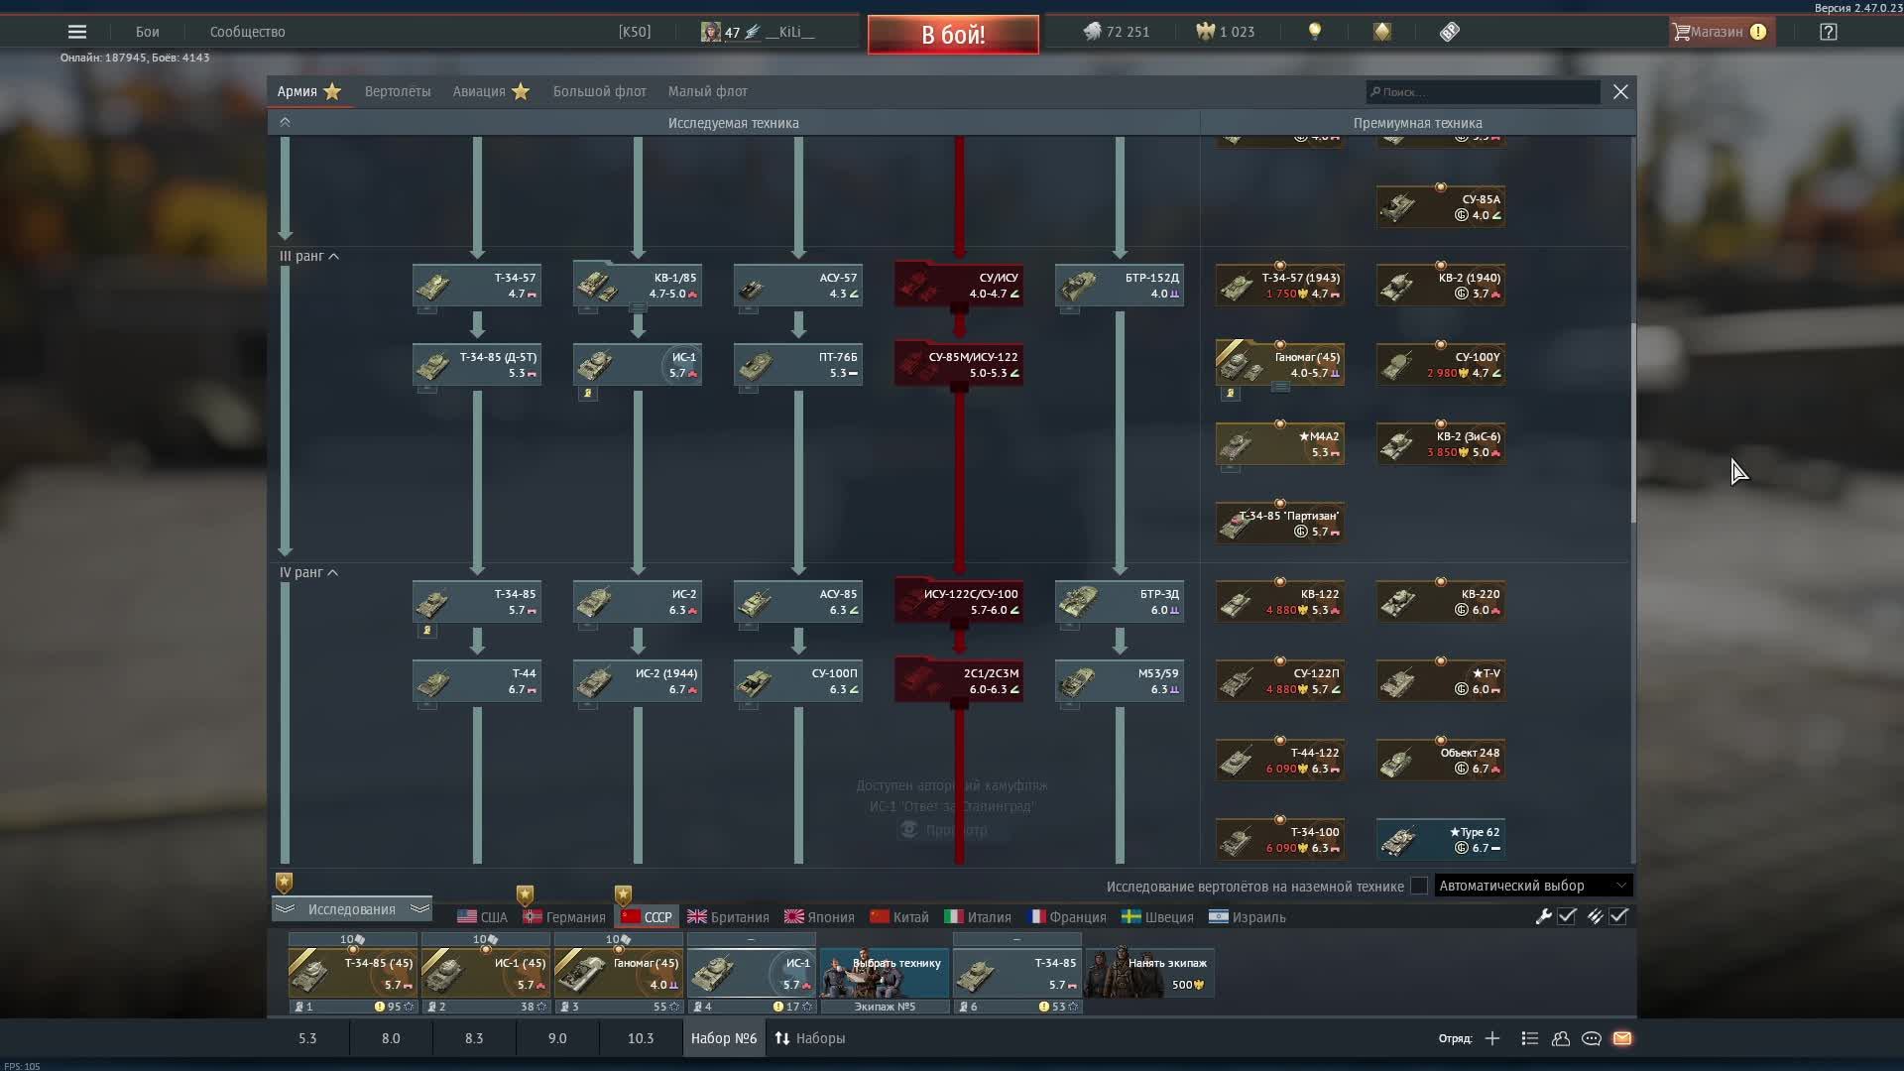The image size is (1904, 1071).
Task: Add a squad member with plus icon
Action: 1492,1038
